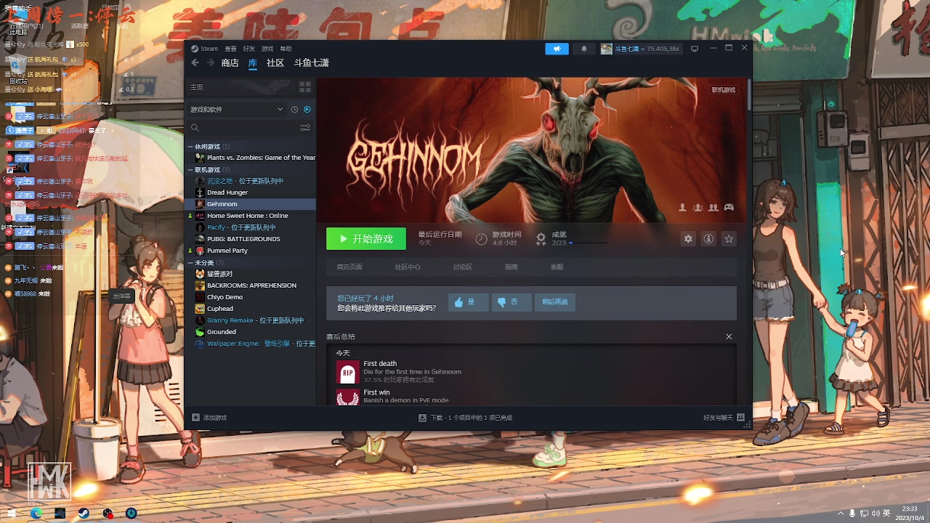Open the 查看 menu
The image size is (930, 523).
(230, 49)
